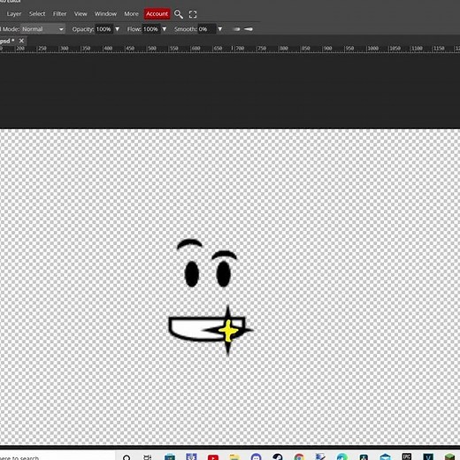Open Discord on taskbar
Image resolution: width=460 pixels, height=460 pixels.
click(x=256, y=457)
